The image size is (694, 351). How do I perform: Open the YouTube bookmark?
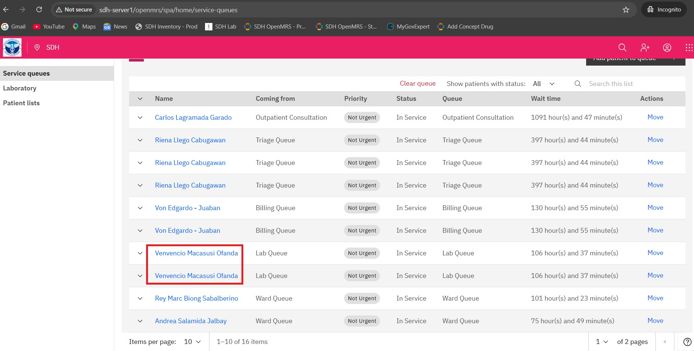(49, 27)
